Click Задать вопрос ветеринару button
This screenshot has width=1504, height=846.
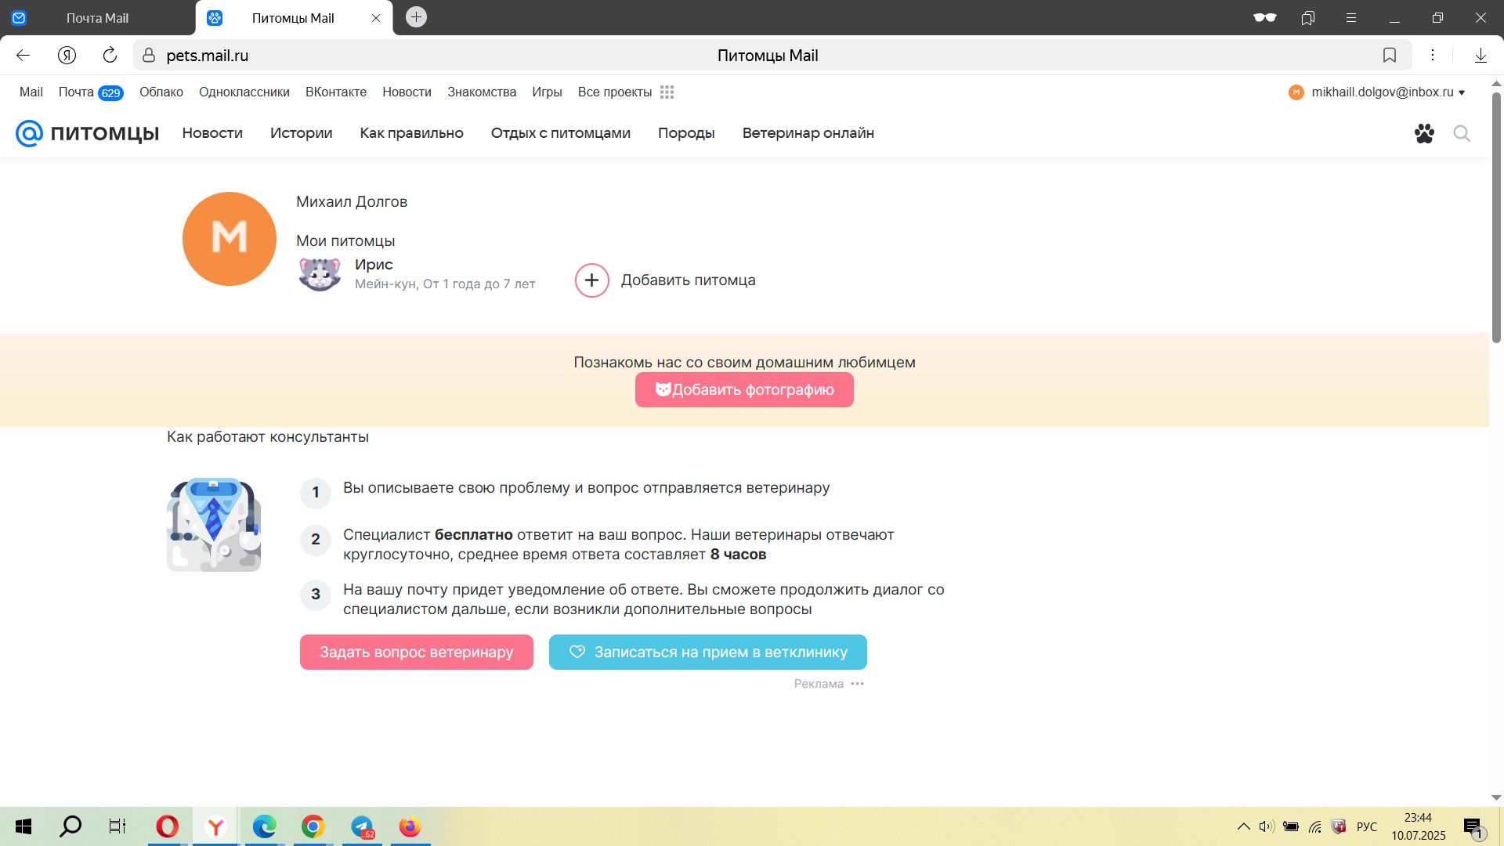click(x=417, y=653)
